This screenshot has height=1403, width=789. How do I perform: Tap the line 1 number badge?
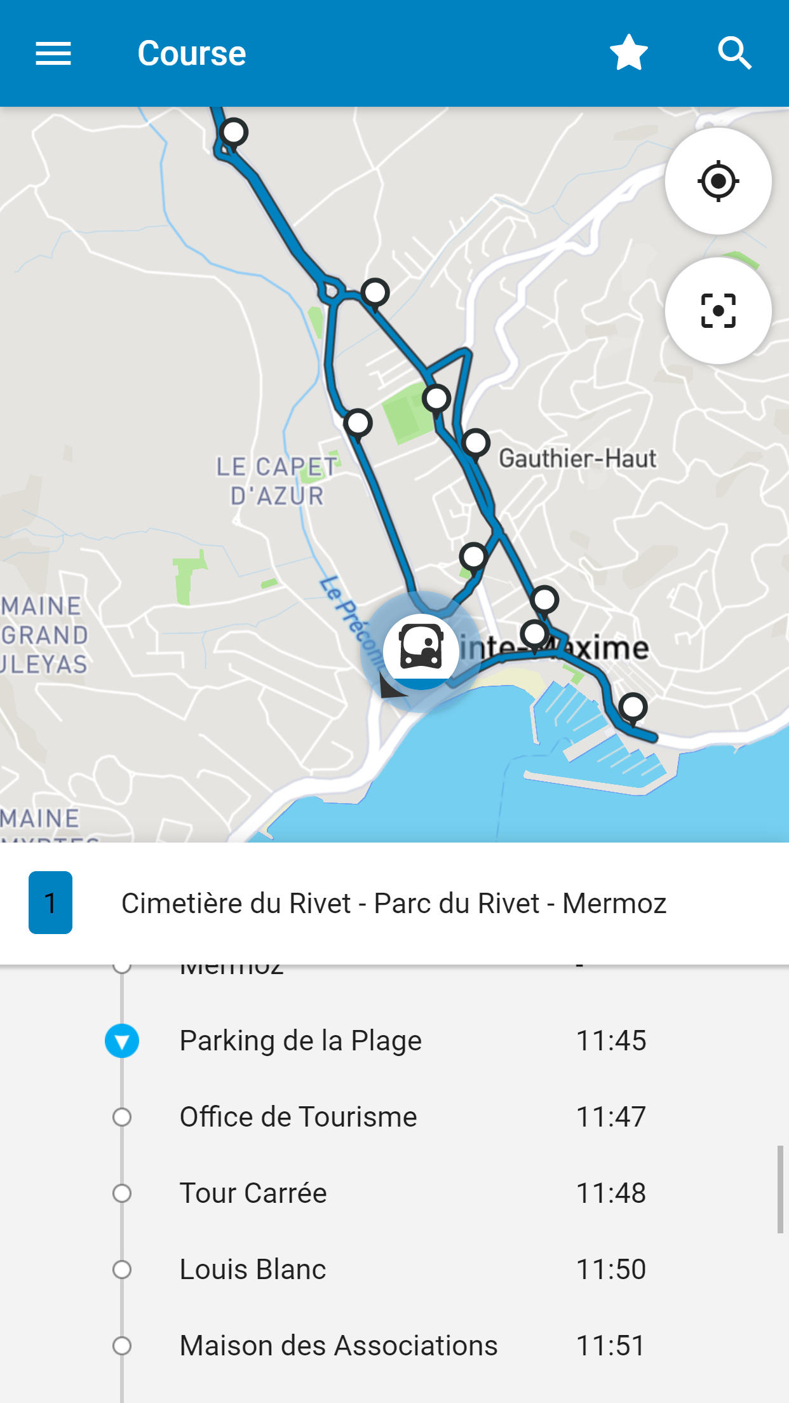tap(51, 902)
